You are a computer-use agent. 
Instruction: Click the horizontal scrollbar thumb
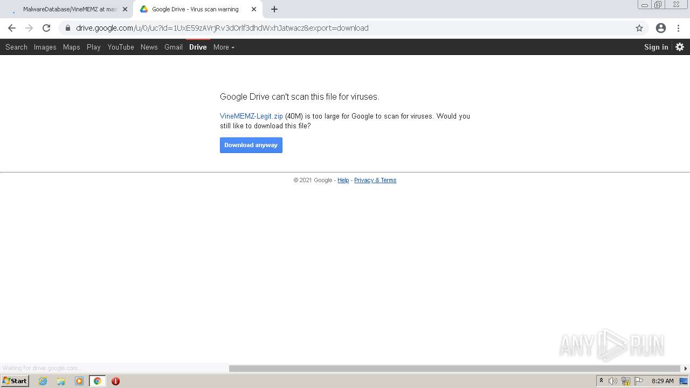(x=454, y=369)
